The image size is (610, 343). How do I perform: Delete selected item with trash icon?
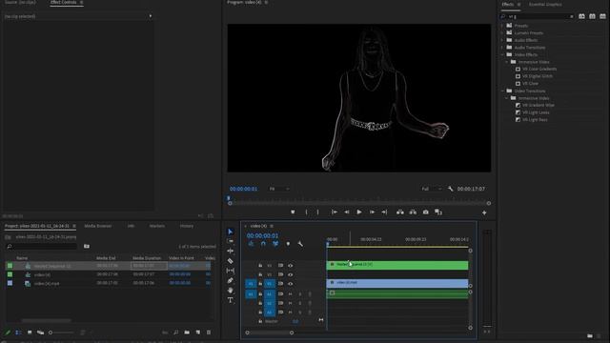(x=209, y=333)
